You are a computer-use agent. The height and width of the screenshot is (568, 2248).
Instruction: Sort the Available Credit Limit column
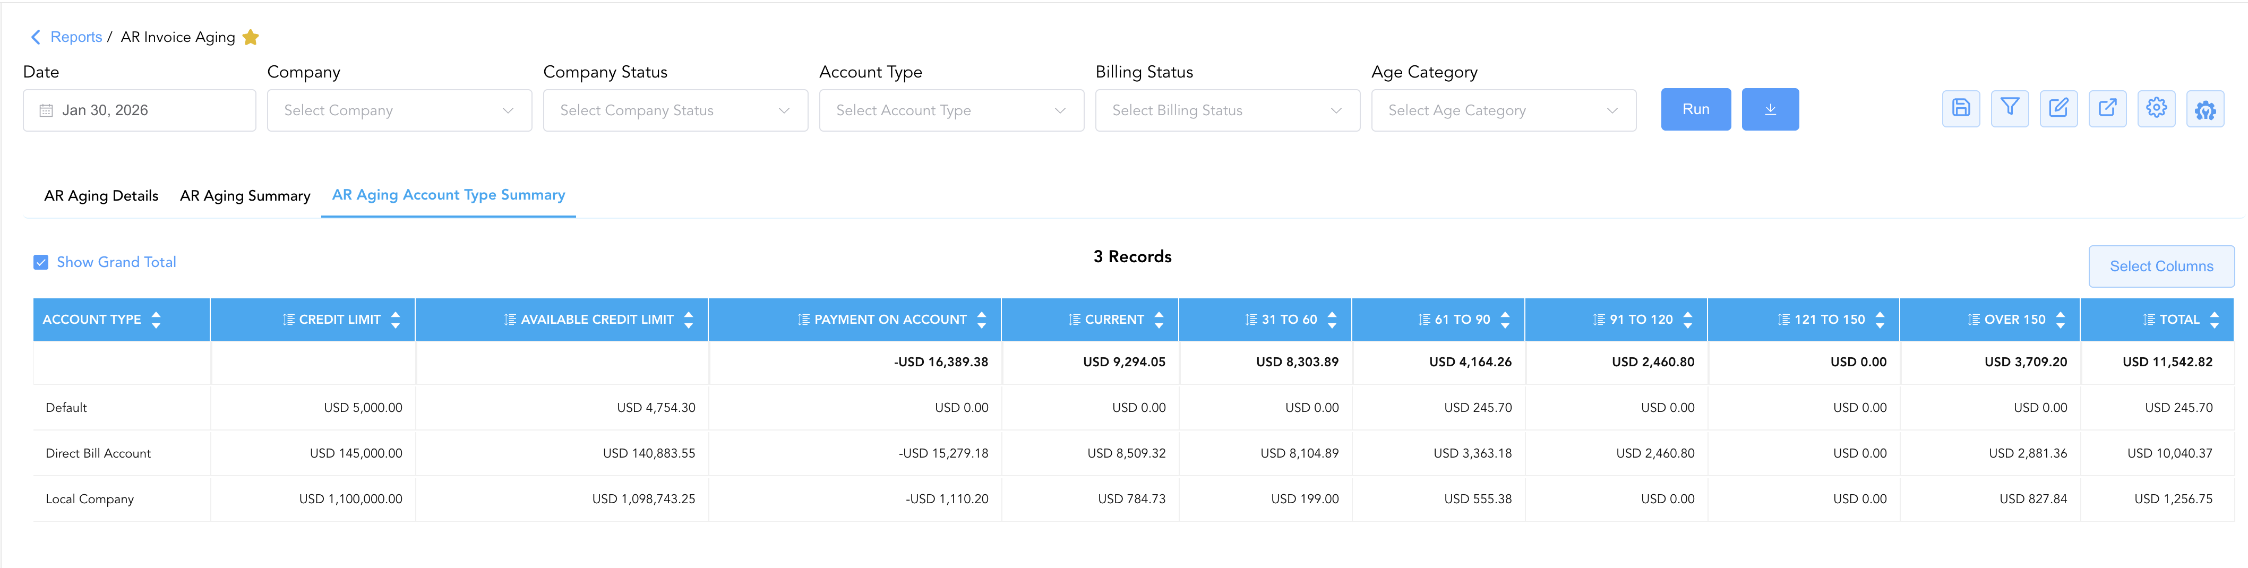pyautogui.click(x=689, y=320)
